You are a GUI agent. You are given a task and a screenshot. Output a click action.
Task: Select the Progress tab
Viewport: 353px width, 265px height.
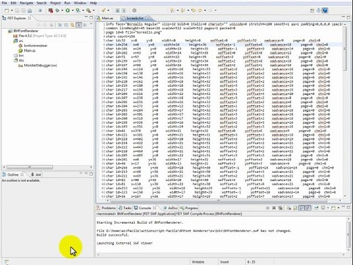[189, 208]
